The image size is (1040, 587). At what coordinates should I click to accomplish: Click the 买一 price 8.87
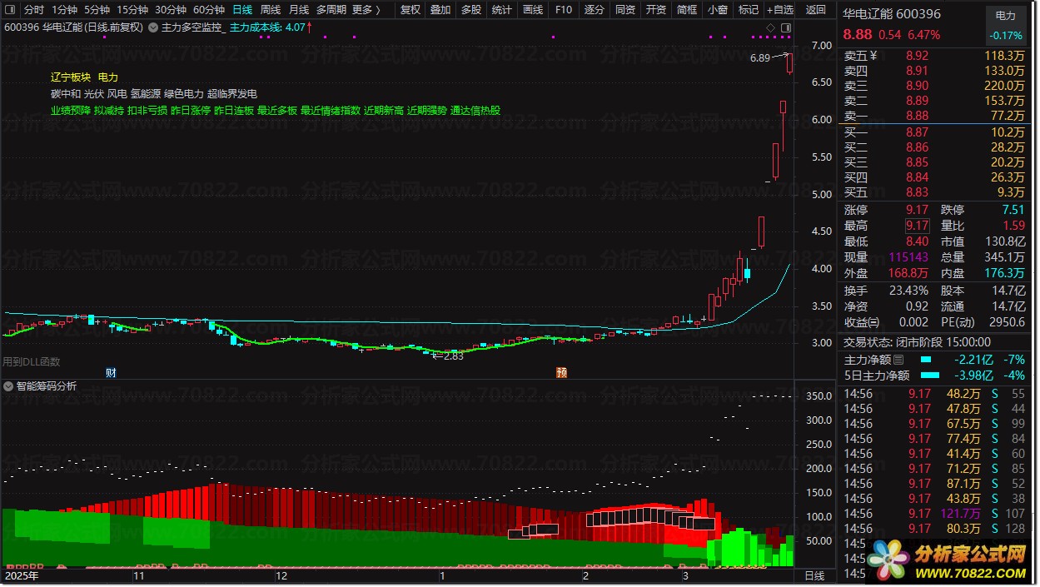tap(917, 132)
